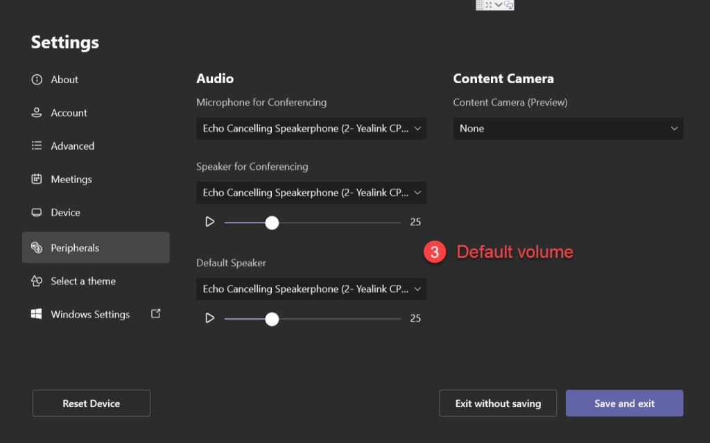Click Exit without saving
Screen dimensions: 710x443
[x=498, y=403]
